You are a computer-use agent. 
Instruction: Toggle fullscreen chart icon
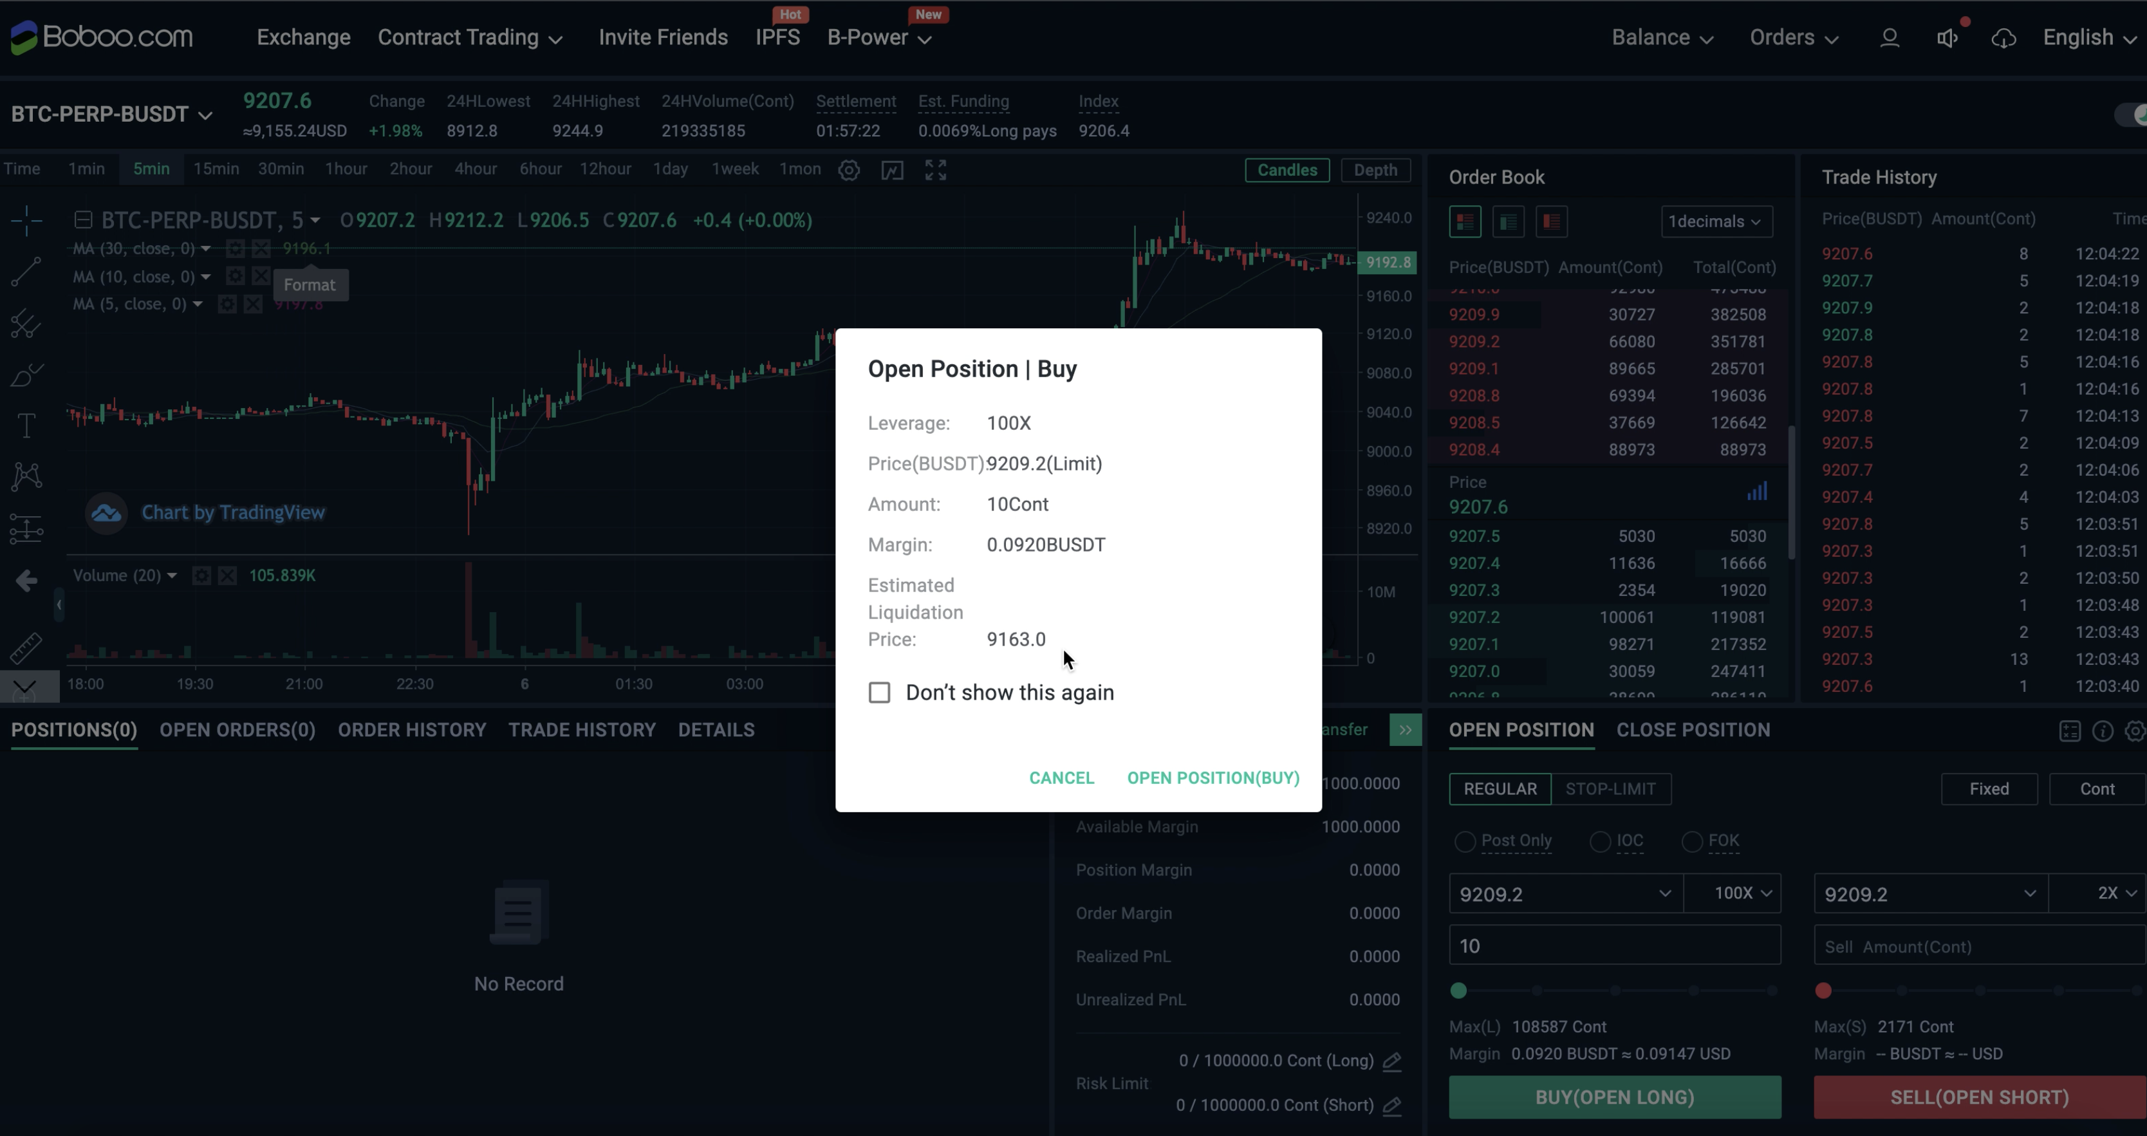(935, 170)
